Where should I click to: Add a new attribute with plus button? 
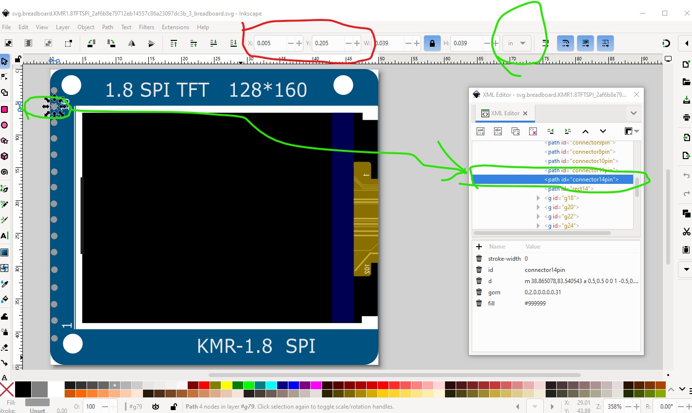(479, 247)
